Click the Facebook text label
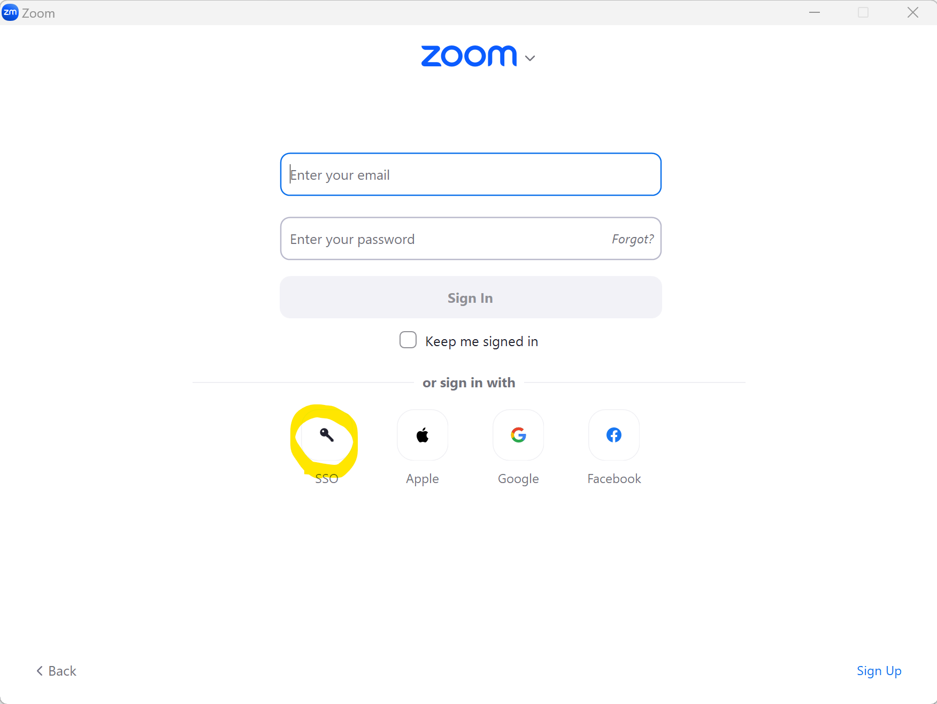937x704 pixels. [614, 479]
